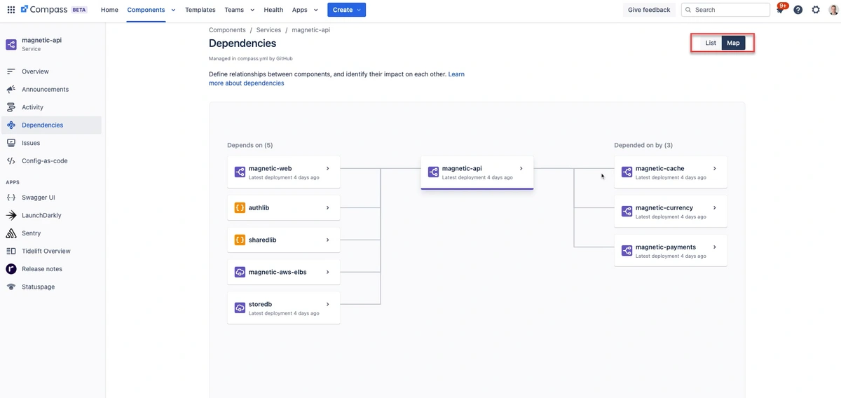Click the 'Depends on (5)' heading
Image resolution: width=841 pixels, height=398 pixels.
point(250,145)
